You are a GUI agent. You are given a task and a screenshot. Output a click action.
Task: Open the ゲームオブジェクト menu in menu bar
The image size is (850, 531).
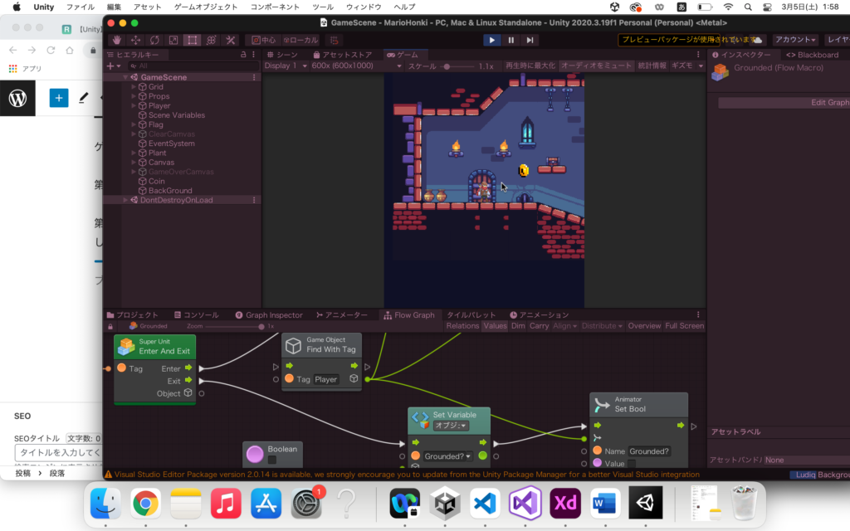coord(206,7)
